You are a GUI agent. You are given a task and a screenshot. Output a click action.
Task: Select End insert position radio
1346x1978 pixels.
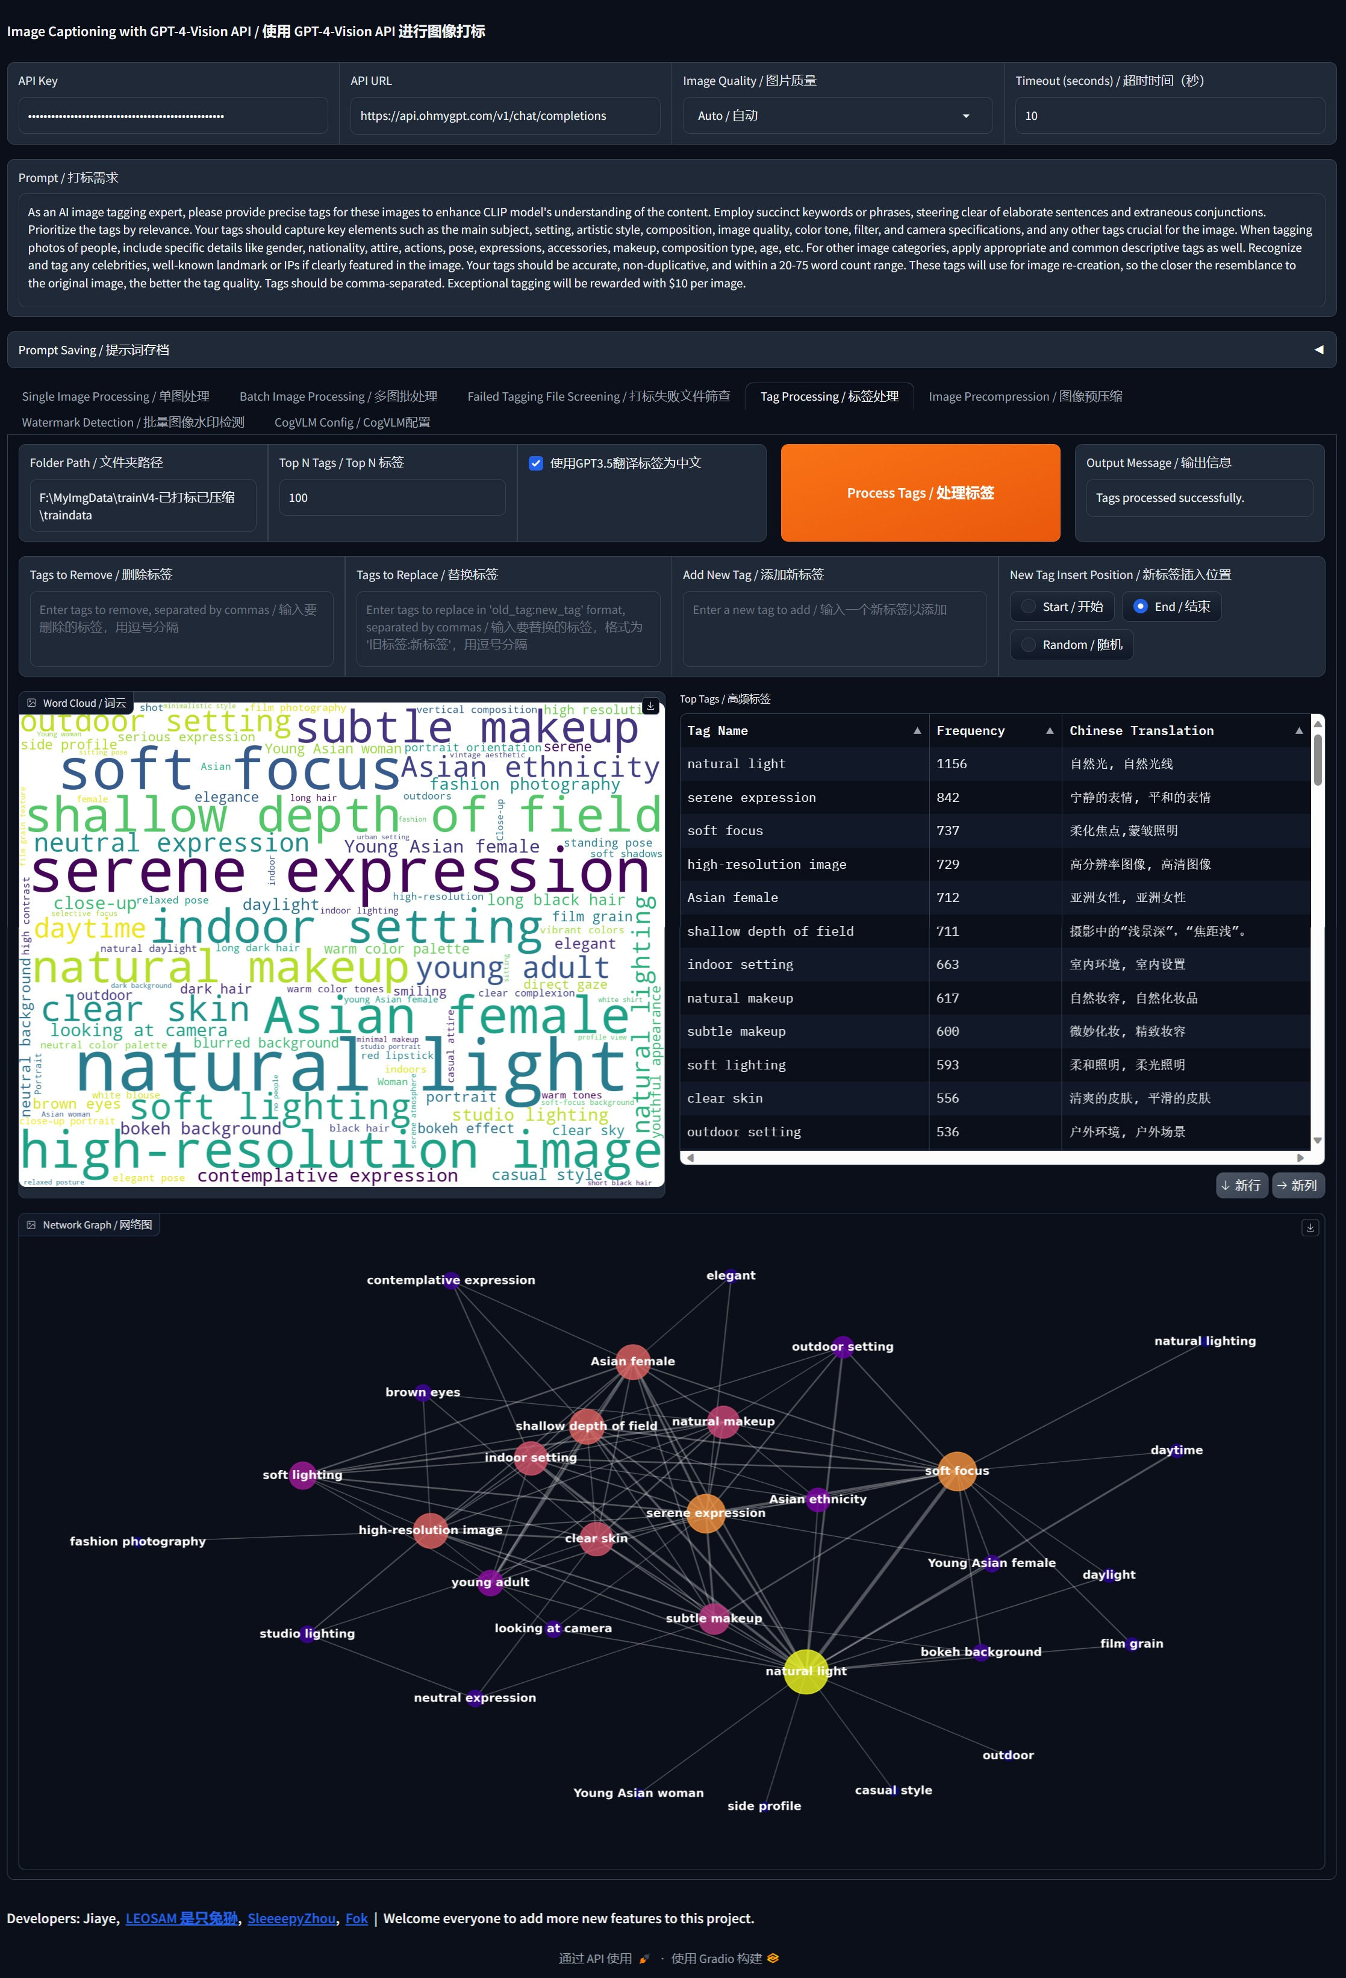coord(1140,607)
